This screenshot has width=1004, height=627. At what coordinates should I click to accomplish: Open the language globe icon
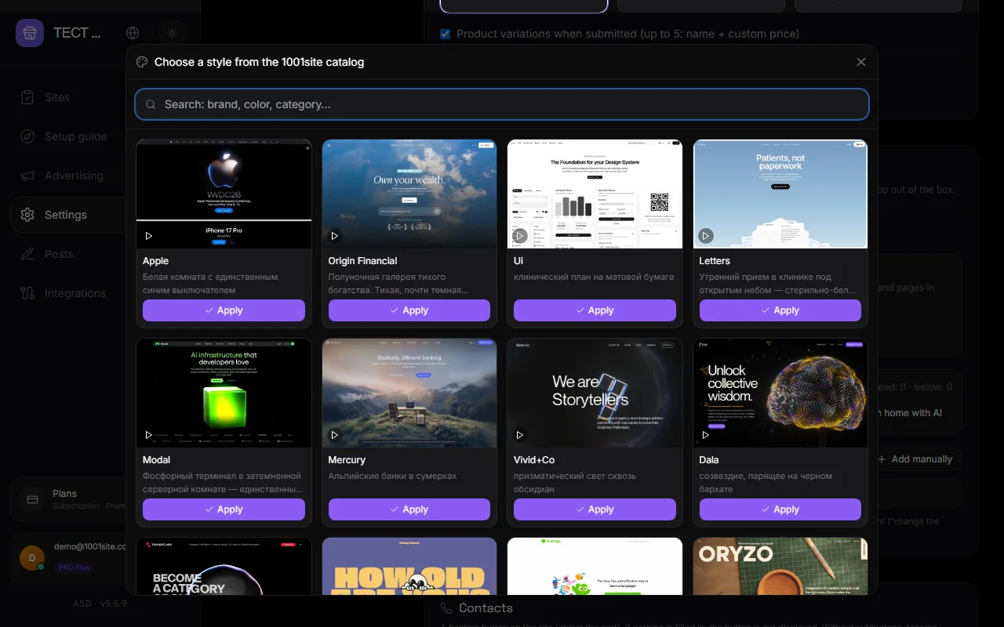(x=133, y=33)
